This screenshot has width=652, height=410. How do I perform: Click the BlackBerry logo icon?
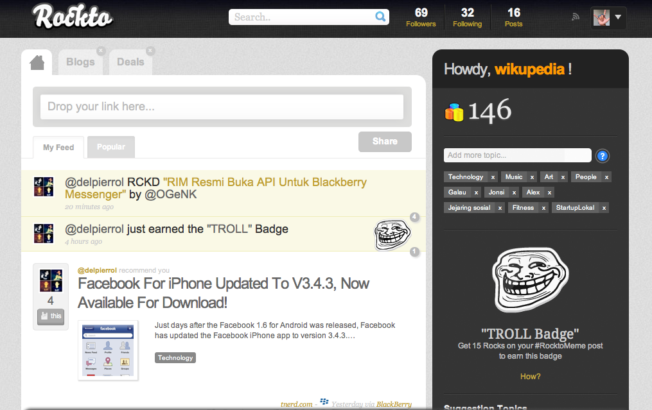324,402
